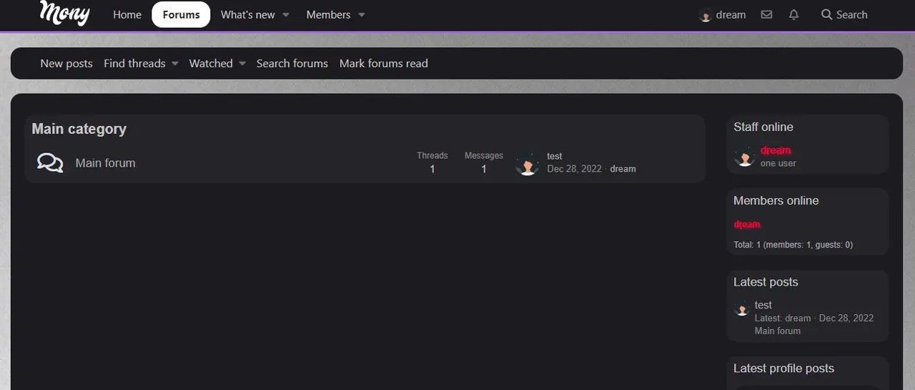Open the red dream username under Members online
915x390 pixels.
pyautogui.click(x=747, y=224)
